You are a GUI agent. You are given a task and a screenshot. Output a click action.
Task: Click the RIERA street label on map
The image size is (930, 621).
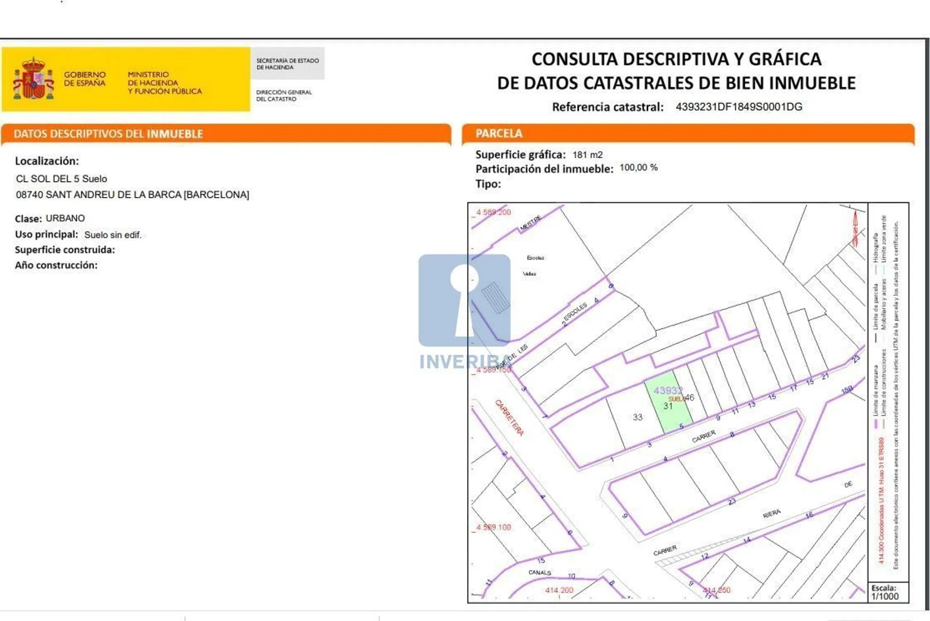coord(772,514)
